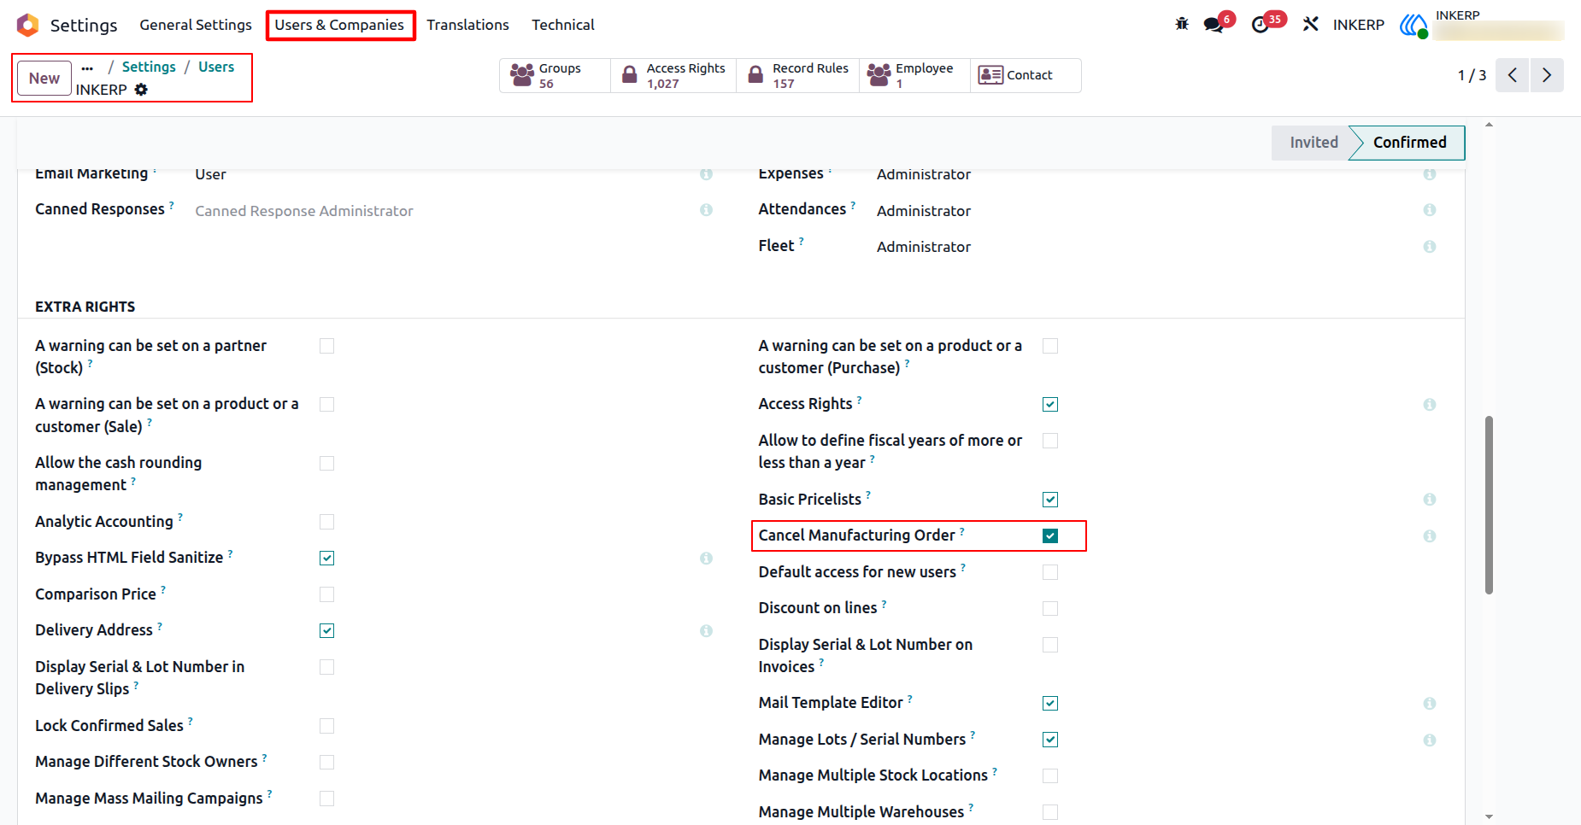
Task: Open Groups smart button
Action: click(x=555, y=75)
